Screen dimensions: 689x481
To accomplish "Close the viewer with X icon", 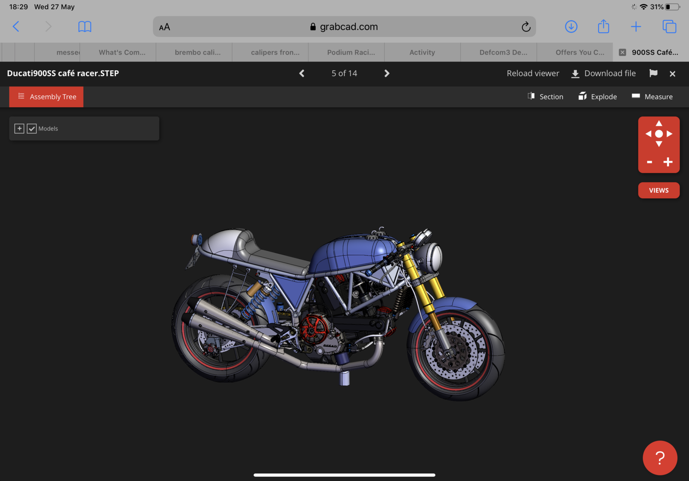I will [672, 74].
